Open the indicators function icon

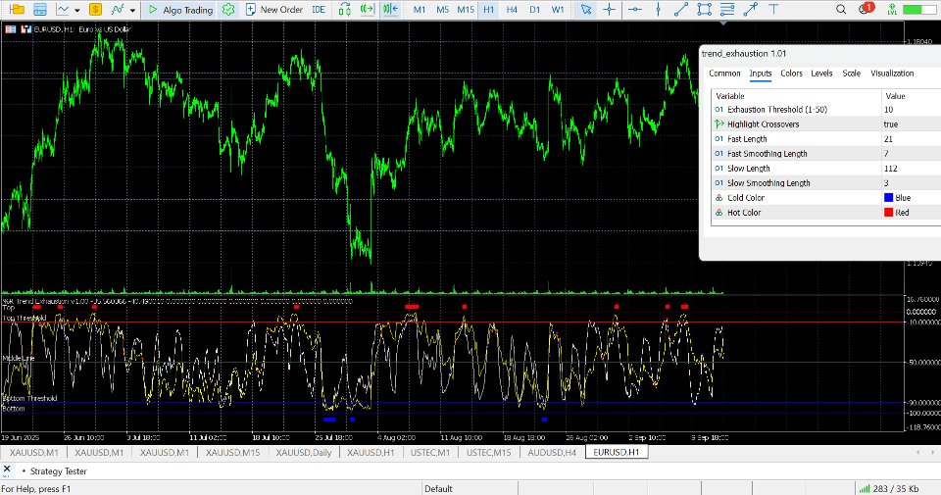click(x=118, y=9)
